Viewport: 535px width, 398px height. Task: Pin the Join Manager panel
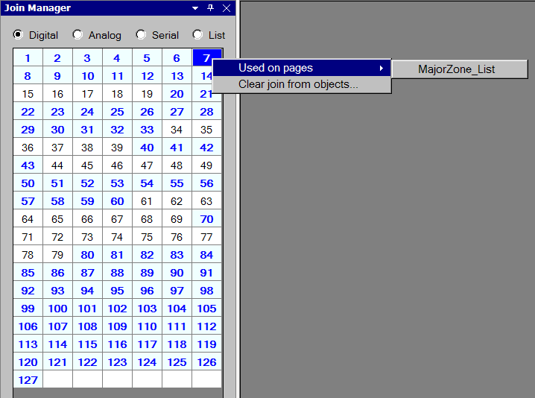[x=210, y=8]
